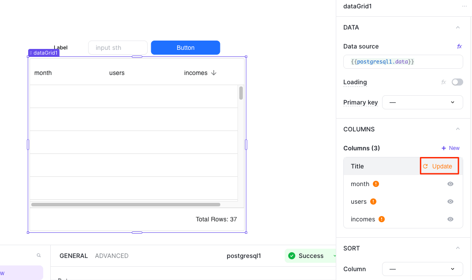472x280 pixels.
Task: Switch to the GENERAL tab
Action: click(74, 256)
